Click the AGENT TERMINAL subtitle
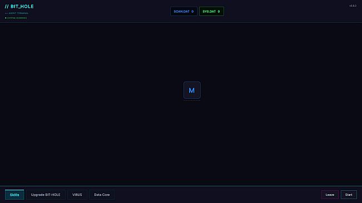 17,13
